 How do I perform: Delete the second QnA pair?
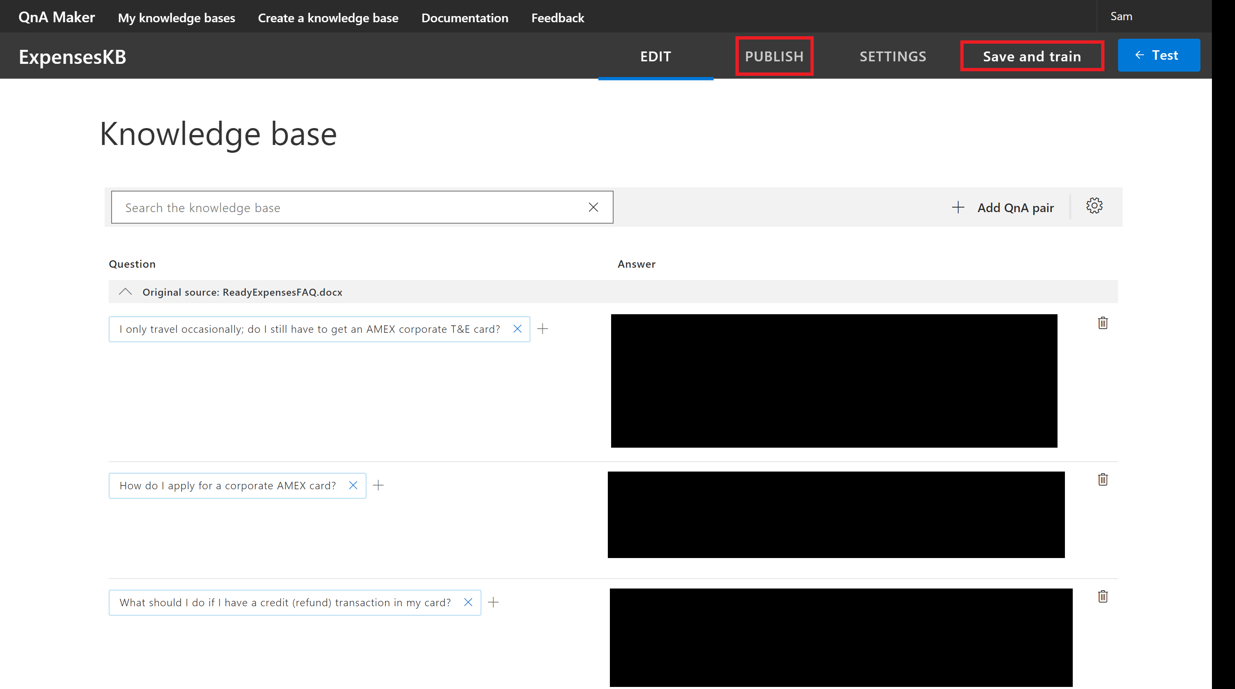(1103, 479)
